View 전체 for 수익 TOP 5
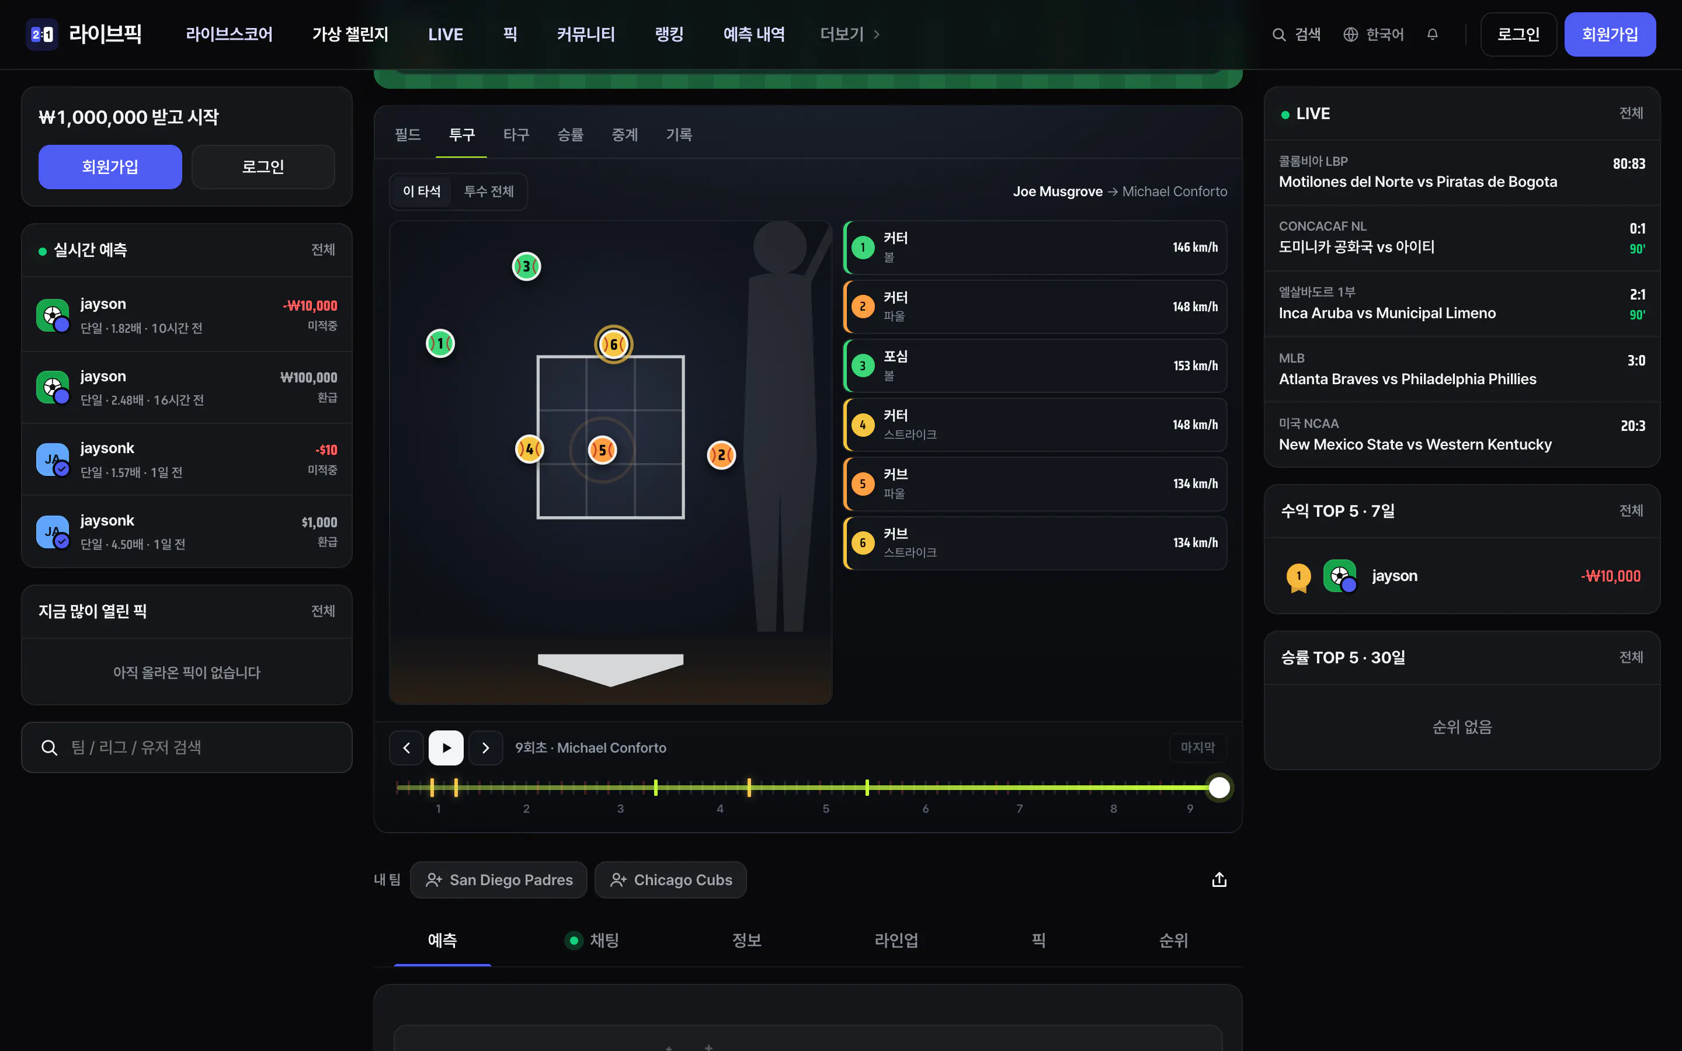The width and height of the screenshot is (1682, 1051). tap(1631, 511)
